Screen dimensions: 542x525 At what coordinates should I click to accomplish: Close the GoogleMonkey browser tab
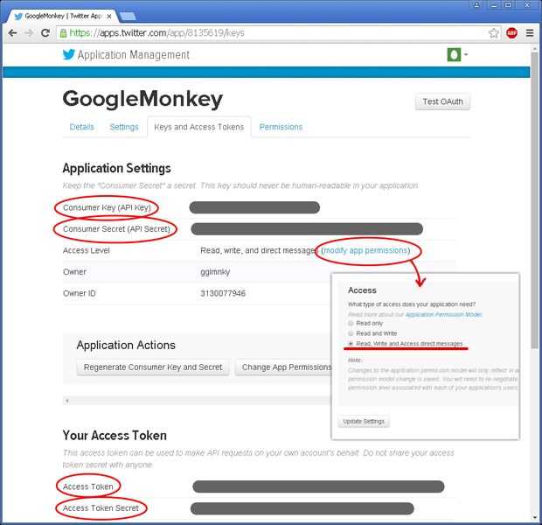pyautogui.click(x=109, y=17)
